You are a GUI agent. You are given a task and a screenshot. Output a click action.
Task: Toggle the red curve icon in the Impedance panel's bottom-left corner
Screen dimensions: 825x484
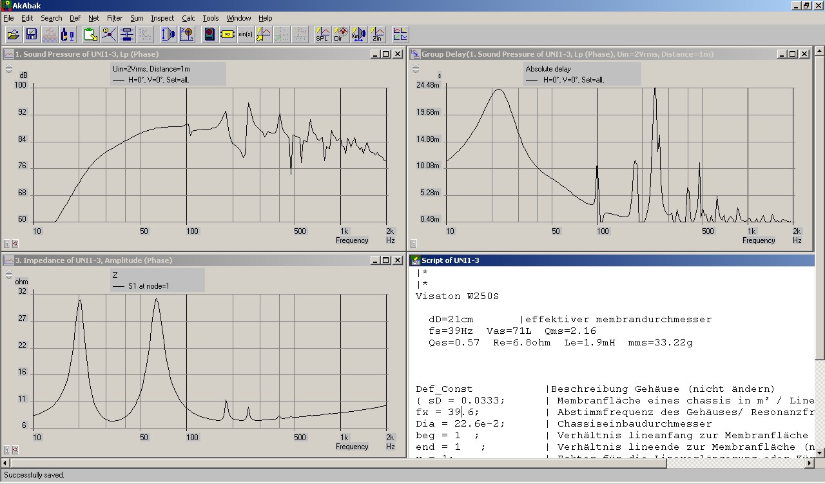click(15, 450)
